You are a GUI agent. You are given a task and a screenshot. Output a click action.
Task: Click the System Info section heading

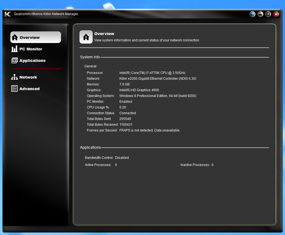[90, 57]
